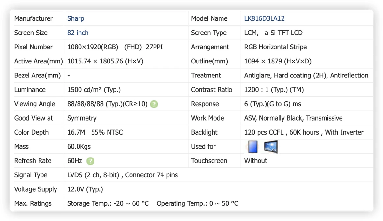Click the Screen Type label
The height and width of the screenshot is (221, 383).
(209, 33)
